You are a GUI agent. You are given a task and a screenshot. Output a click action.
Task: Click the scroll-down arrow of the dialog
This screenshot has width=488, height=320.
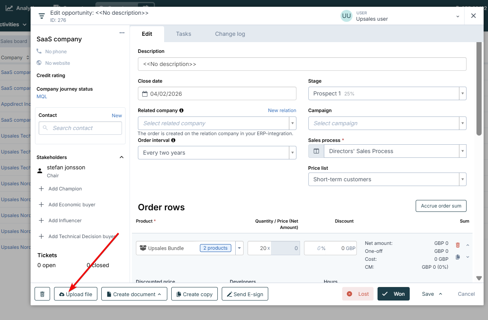(x=479, y=278)
